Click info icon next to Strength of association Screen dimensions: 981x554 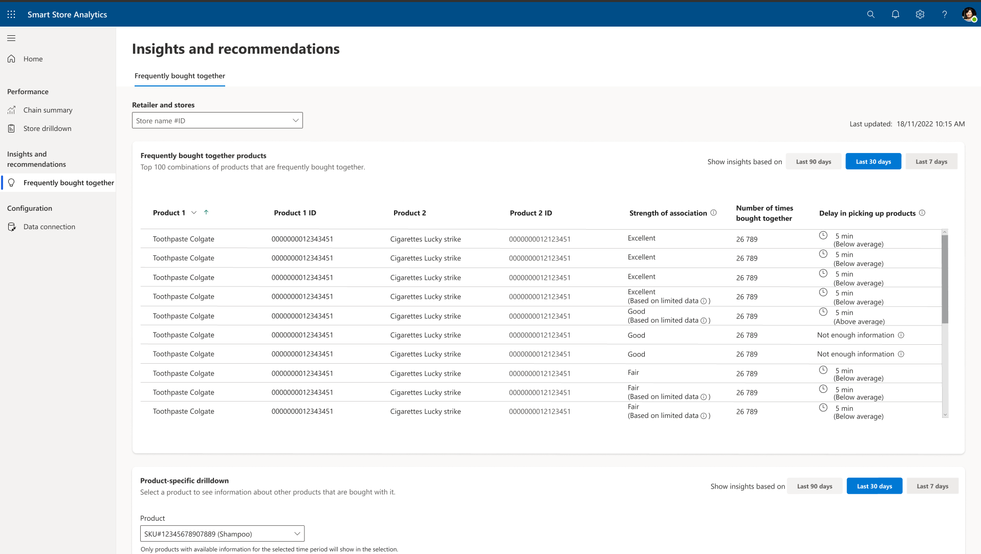pyautogui.click(x=713, y=213)
